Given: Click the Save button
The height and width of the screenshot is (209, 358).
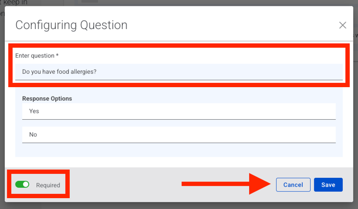Looking at the screenshot, I should click(328, 185).
